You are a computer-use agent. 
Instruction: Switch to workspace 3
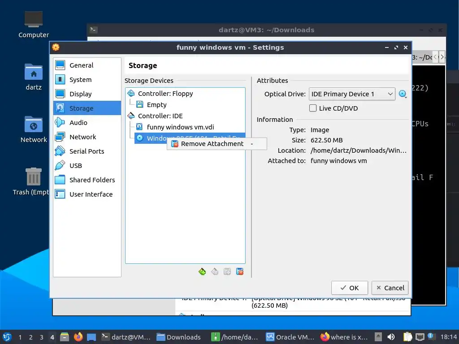tap(42, 337)
